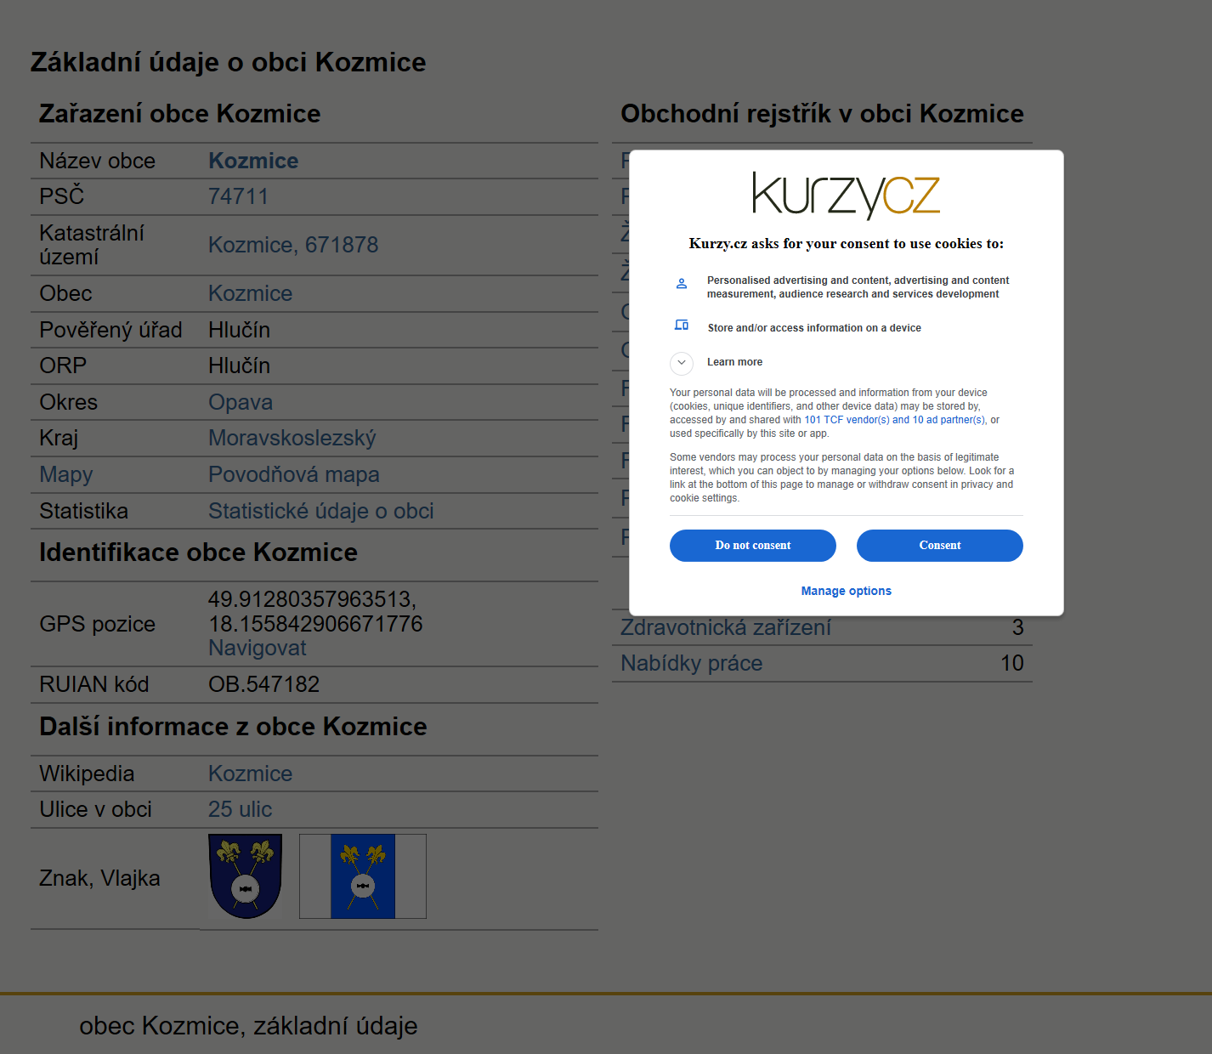
Task: Open Nabídky práce link
Action: click(x=691, y=663)
